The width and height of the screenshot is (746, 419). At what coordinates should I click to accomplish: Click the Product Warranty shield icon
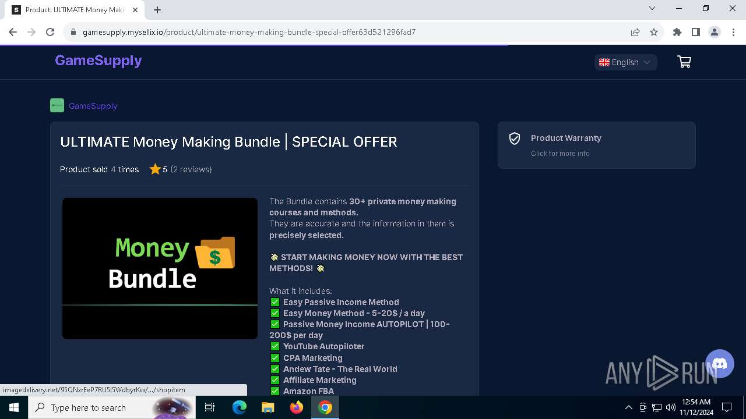click(x=515, y=139)
